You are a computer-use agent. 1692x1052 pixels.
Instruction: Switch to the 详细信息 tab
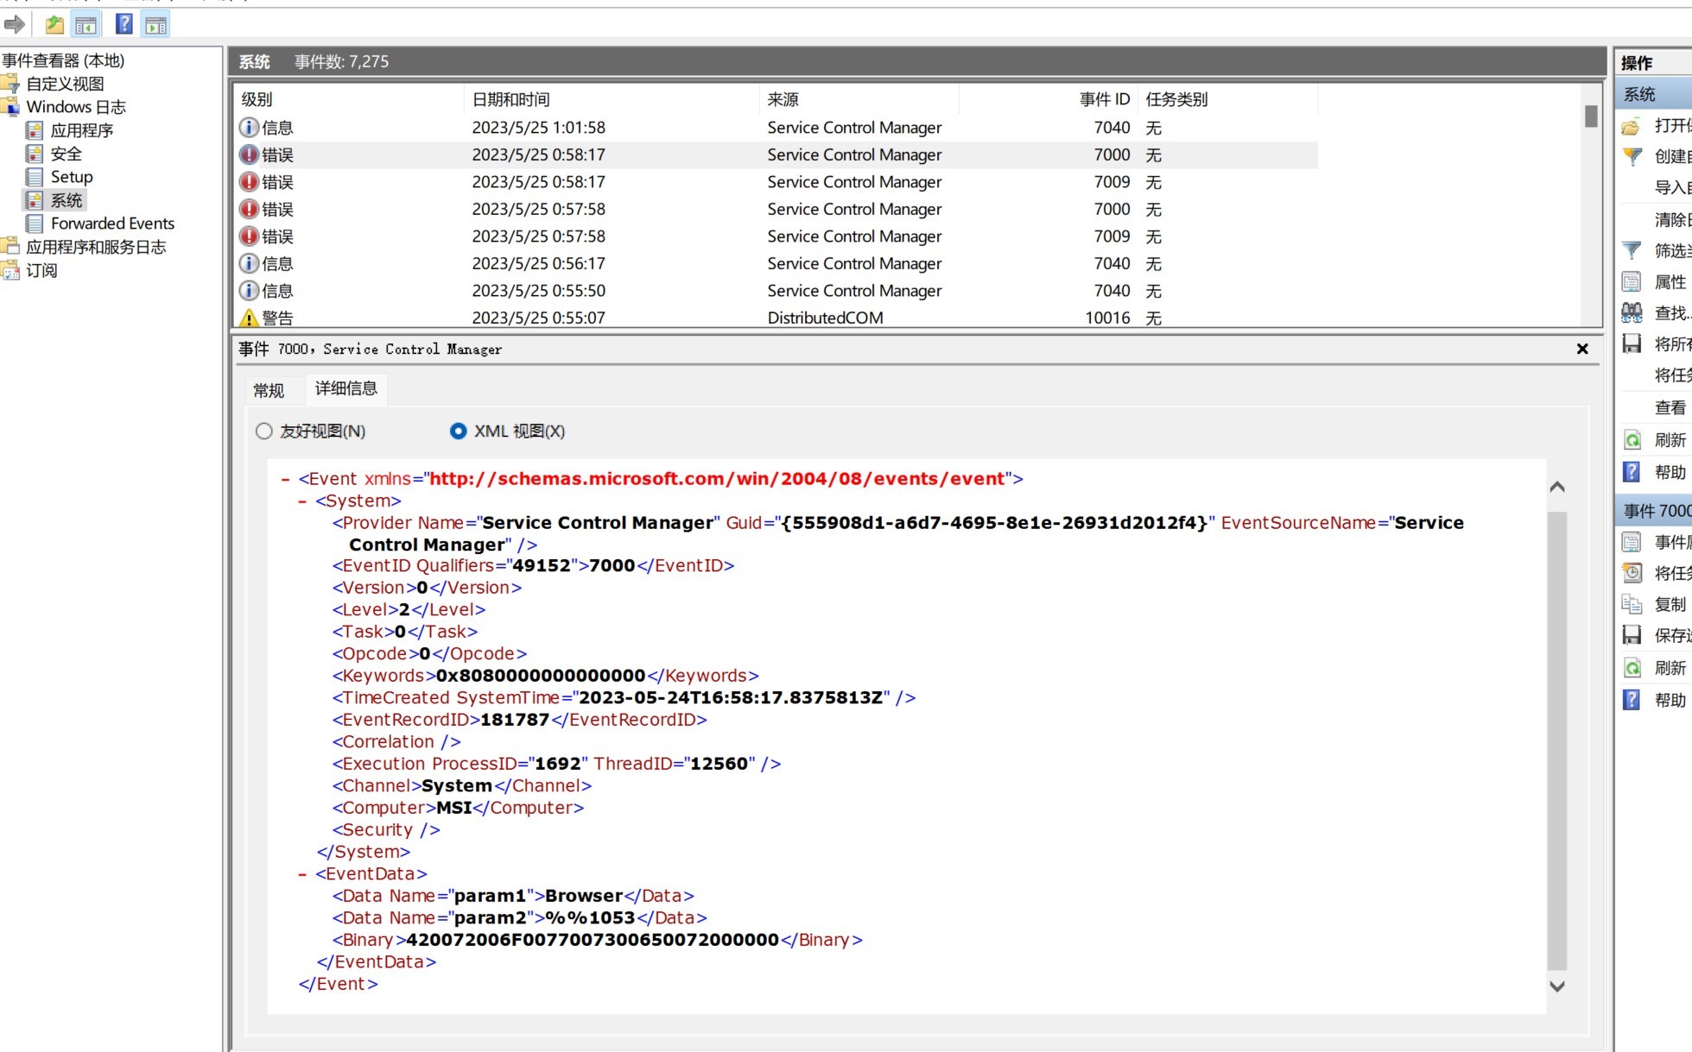[345, 388]
